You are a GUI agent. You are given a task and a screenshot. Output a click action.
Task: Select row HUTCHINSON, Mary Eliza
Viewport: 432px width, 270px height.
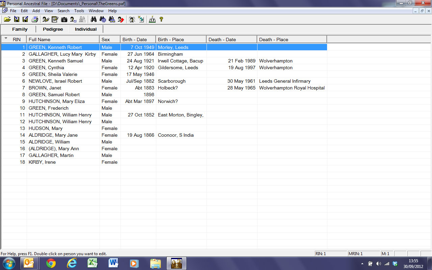pos(164,101)
